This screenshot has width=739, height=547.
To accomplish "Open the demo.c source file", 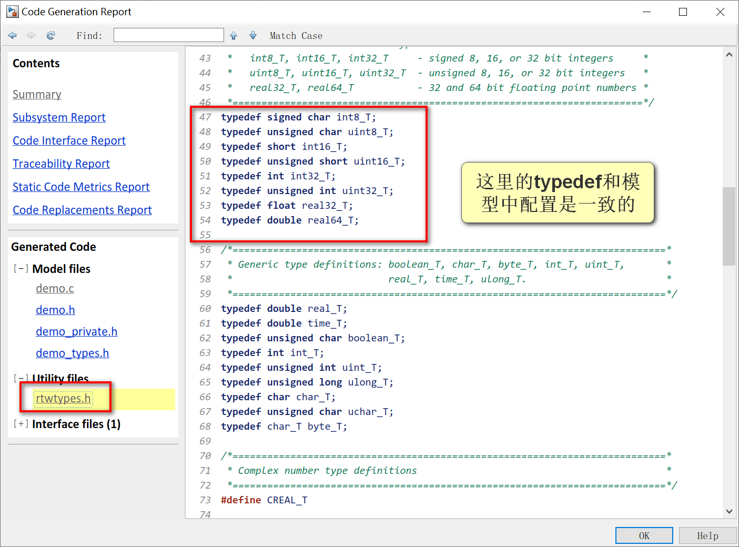I will (x=55, y=288).
